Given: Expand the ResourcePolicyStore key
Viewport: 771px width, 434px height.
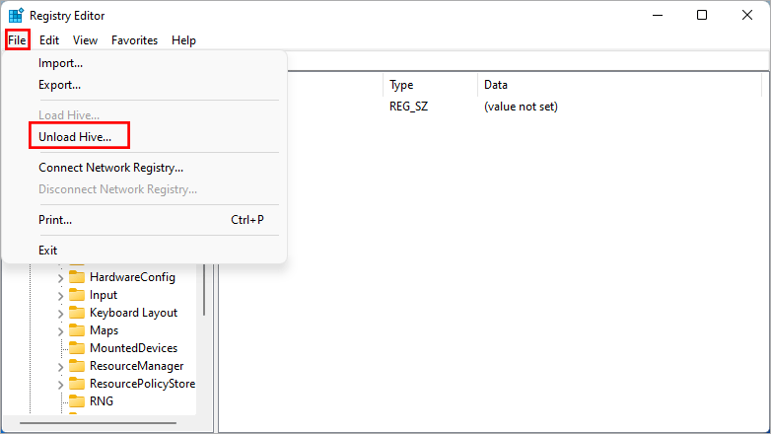Looking at the screenshot, I should click(60, 384).
